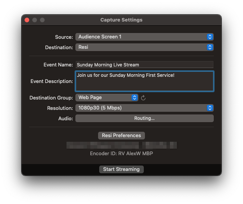
Task: Open the Source dropdown showing Audience Screen 1
Action: 145,37
